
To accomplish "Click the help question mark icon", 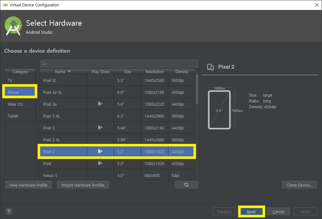I will coord(9,211).
